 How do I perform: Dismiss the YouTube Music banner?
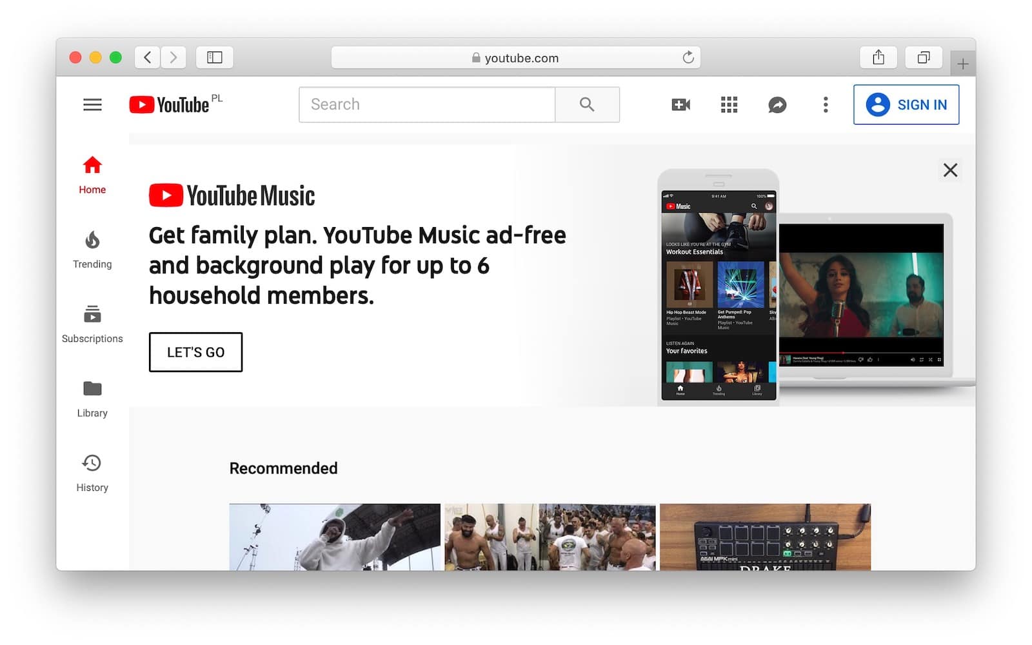pyautogui.click(x=950, y=170)
